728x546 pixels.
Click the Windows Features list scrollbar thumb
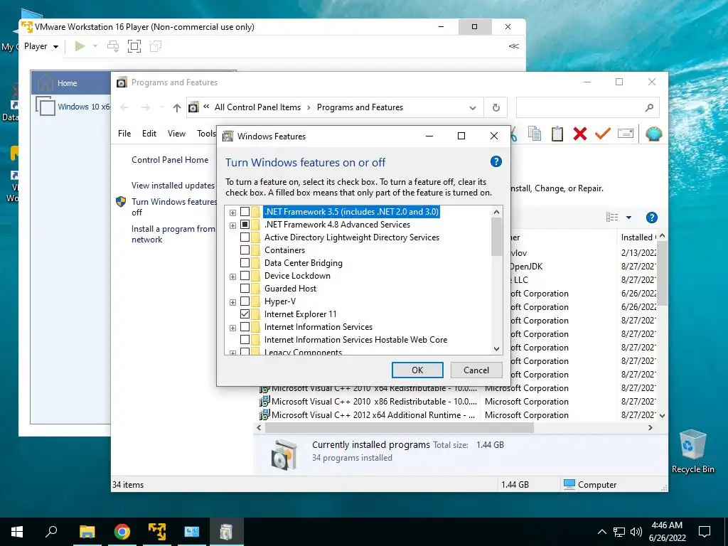point(496,236)
